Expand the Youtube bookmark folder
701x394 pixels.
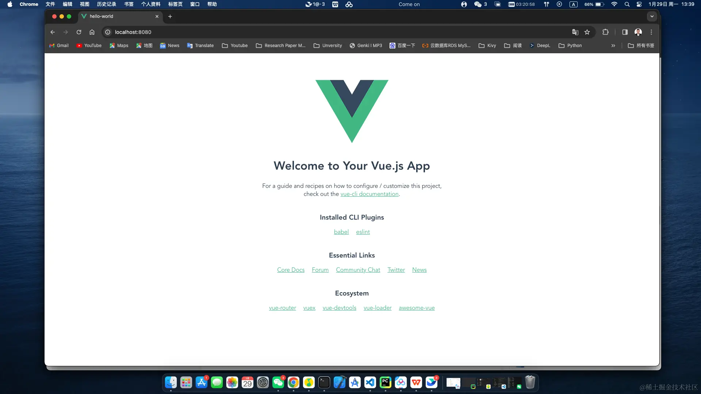pos(235,46)
